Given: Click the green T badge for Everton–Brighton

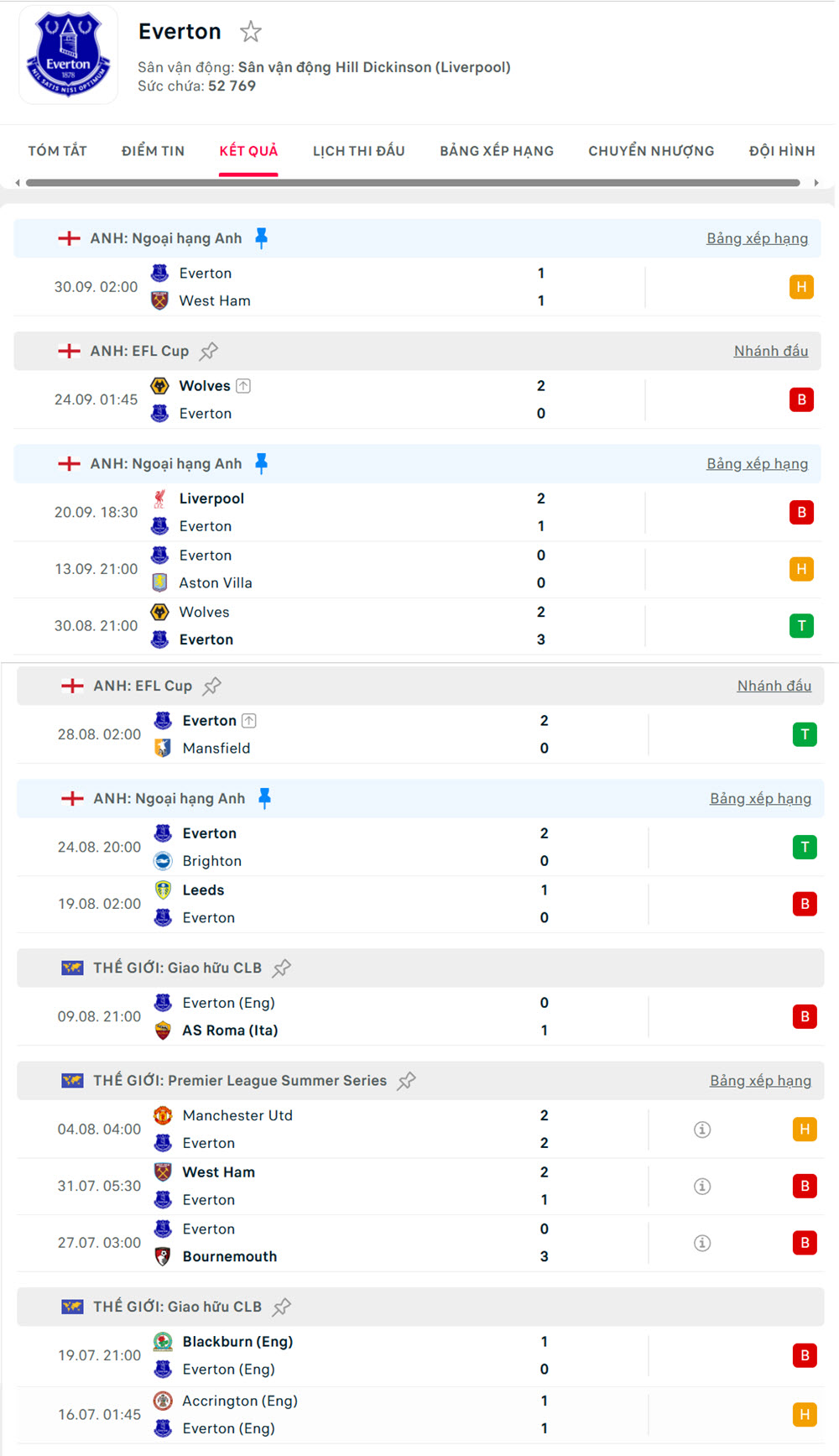Looking at the screenshot, I should [x=805, y=847].
